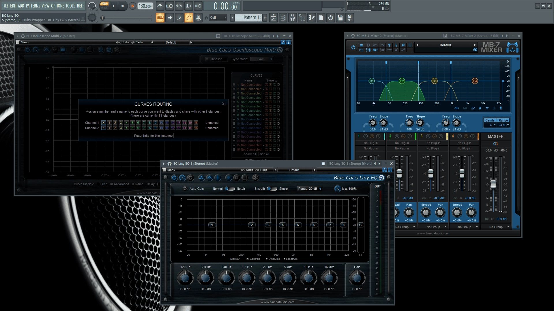Select the MB-7 Bands tab button
Image resolution: width=554 pixels, height=311 pixels.
pyautogui.click(x=490, y=120)
